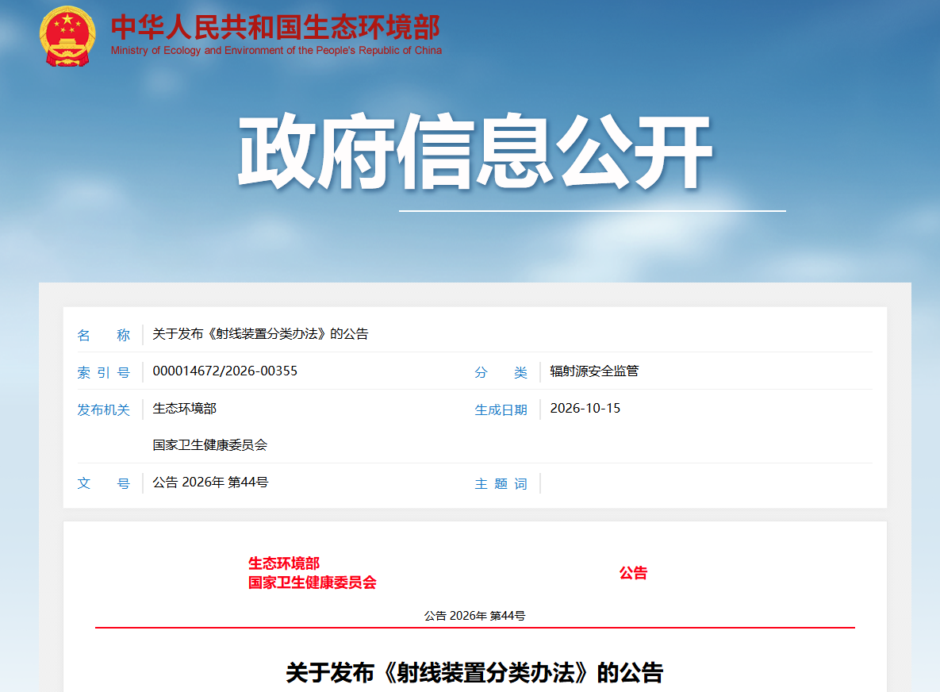This screenshot has height=692, width=940.
Task: Select index number 000014672/2026-00355
Action: pyautogui.click(x=224, y=371)
